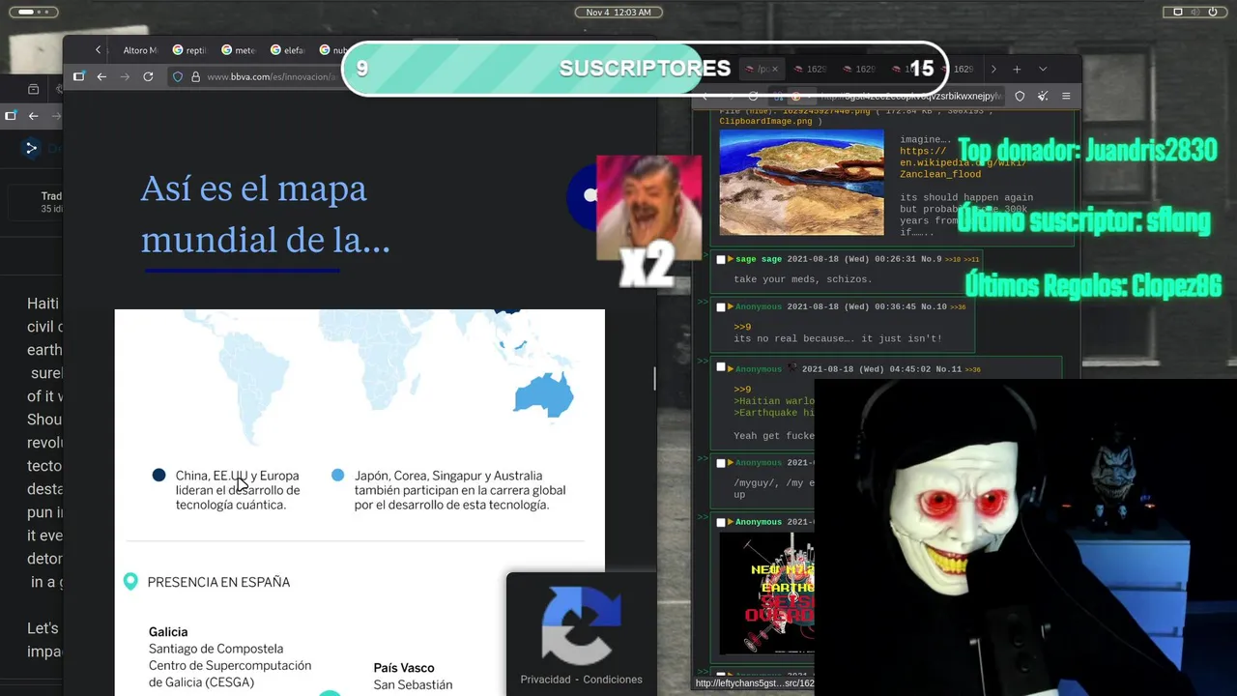1237x696 pixels.
Task: Open post menu arrow on post No.11
Action: [x=731, y=368]
